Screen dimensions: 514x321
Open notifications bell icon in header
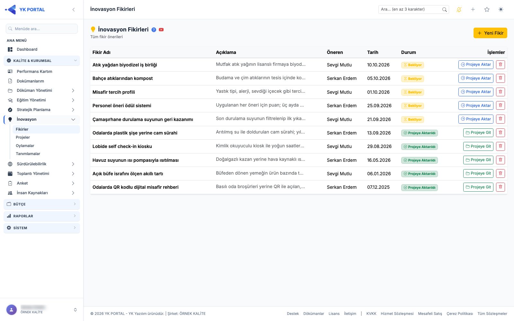pos(459,10)
